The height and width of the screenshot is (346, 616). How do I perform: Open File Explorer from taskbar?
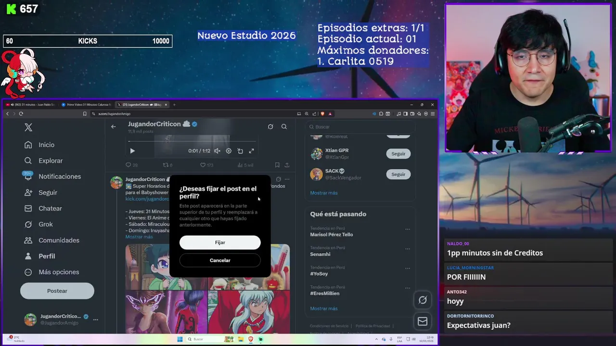(x=240, y=339)
